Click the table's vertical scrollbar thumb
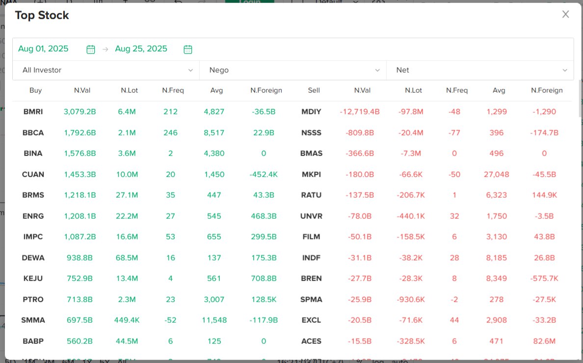 [x=581, y=99]
